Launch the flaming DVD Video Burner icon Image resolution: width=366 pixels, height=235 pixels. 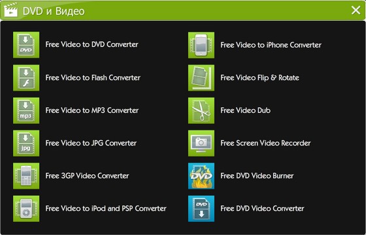tap(201, 176)
